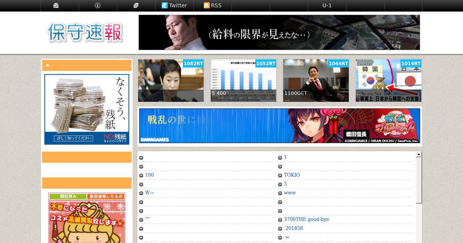The width and height of the screenshot is (463, 243).
Task: Click bullet icon beside '1' link
Action: (280, 158)
